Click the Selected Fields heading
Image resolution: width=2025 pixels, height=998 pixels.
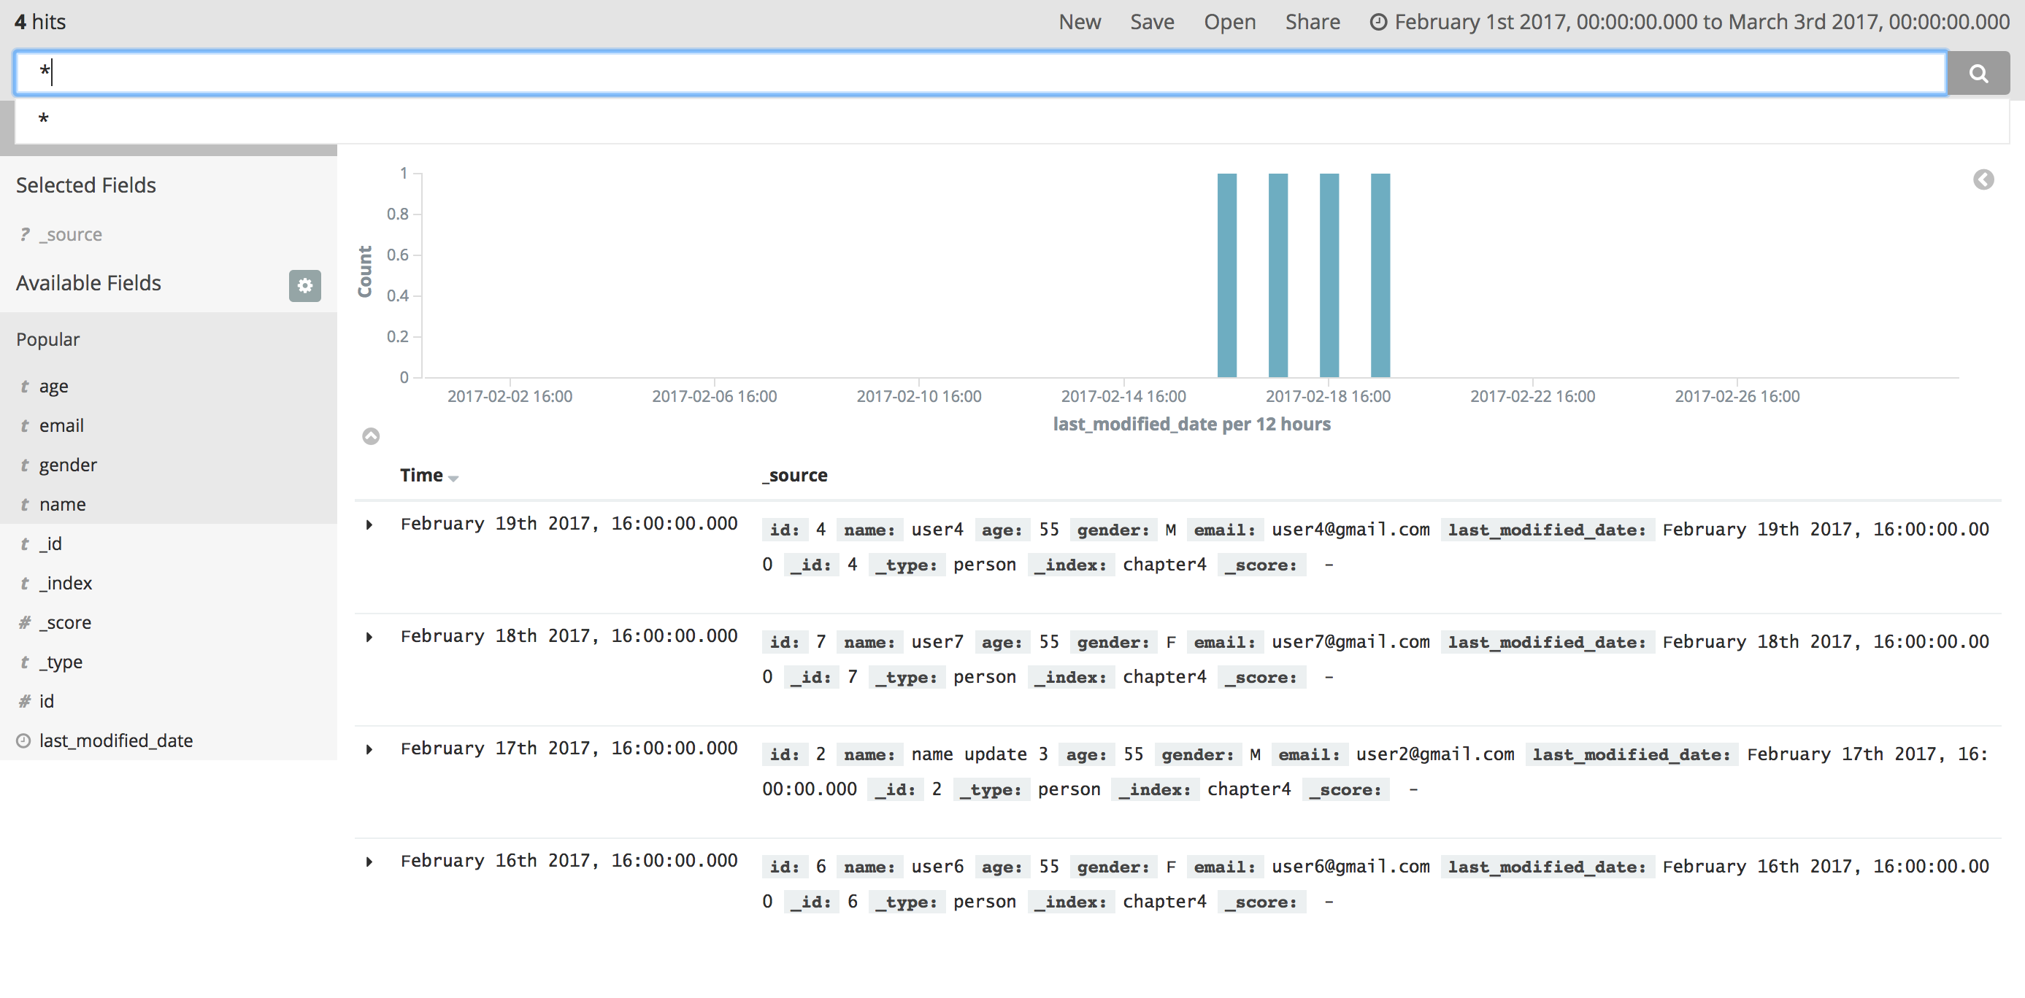[x=85, y=185]
